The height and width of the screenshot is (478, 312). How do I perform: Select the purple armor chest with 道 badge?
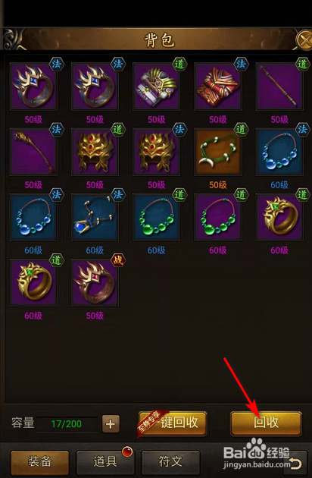(x=156, y=86)
